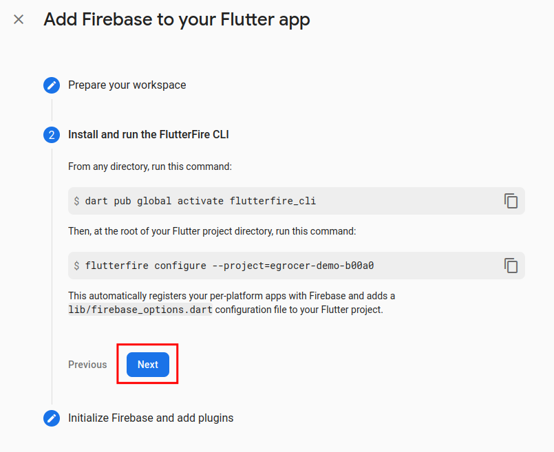The width and height of the screenshot is (554, 452).
Task: Select the flutterfire configure --project command text
Action: point(229,266)
